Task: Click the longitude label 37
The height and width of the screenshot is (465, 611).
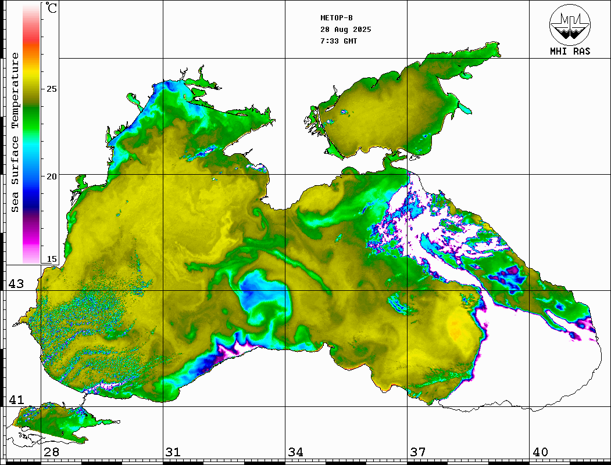Action: [x=418, y=452]
